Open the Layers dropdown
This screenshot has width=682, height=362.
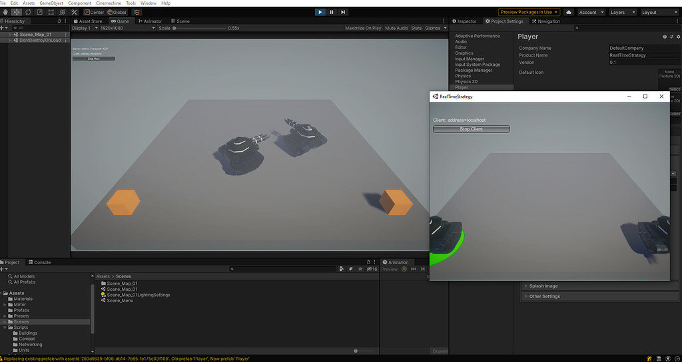[x=623, y=12]
